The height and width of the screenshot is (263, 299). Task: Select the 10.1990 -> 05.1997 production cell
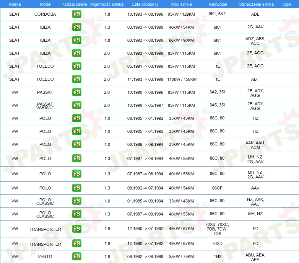(145, 105)
